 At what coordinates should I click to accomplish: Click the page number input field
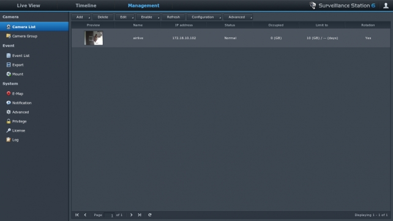click(109, 215)
